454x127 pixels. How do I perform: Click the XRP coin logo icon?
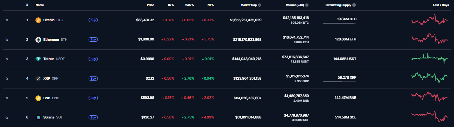click(38, 79)
